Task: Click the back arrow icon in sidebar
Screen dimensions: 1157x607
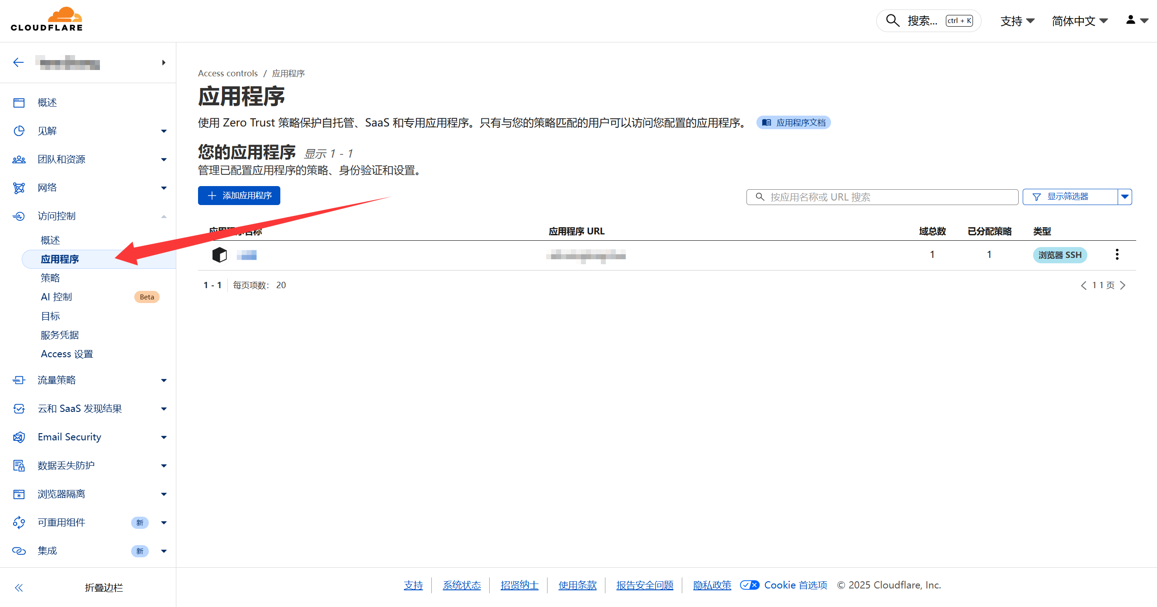Action: tap(19, 62)
